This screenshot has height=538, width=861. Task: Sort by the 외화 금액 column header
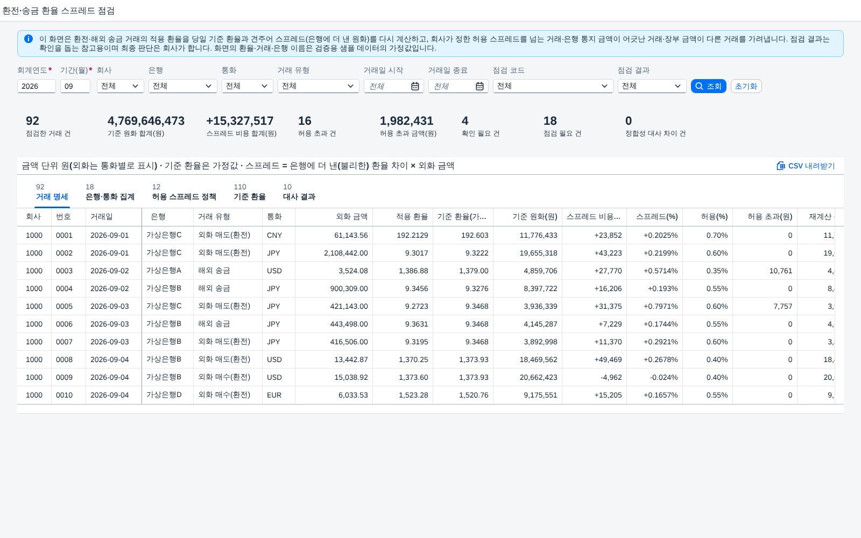point(334,217)
